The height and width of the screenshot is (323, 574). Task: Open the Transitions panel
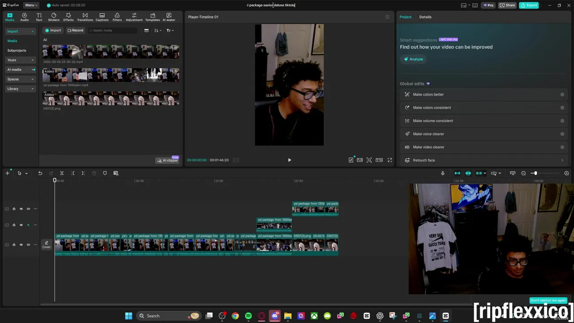(85, 17)
